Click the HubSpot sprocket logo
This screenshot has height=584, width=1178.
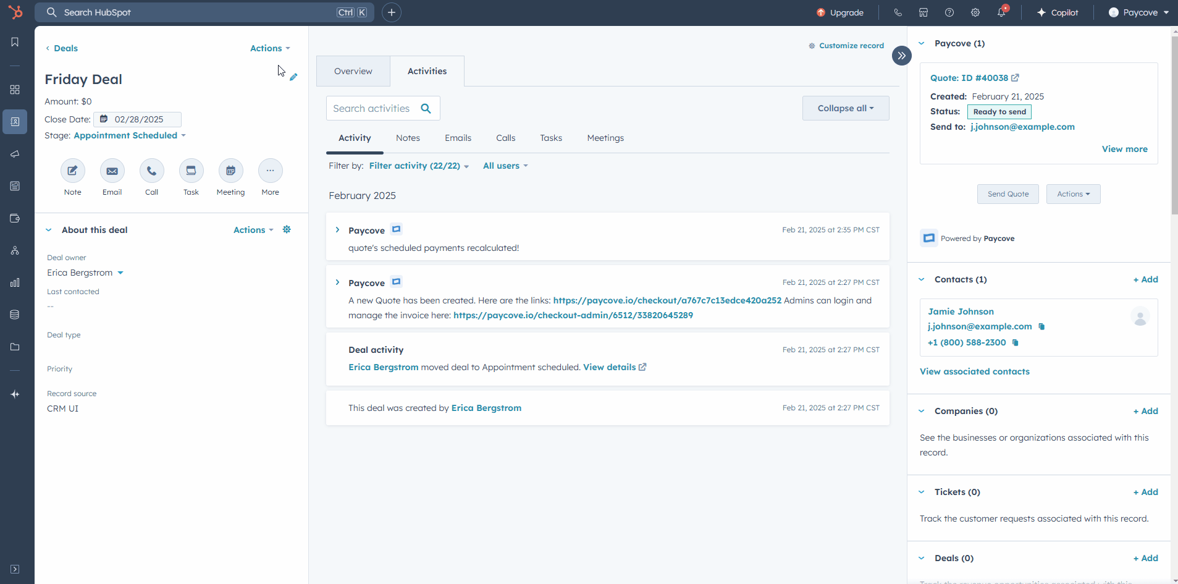pyautogui.click(x=15, y=12)
